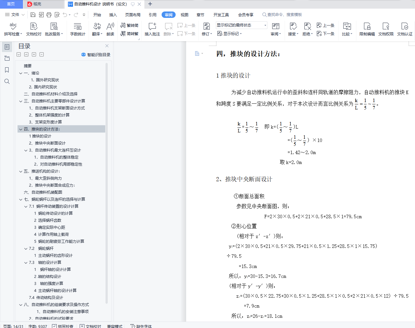The width and height of the screenshot is (415, 328).
Task: Collapse 七、蜗轮蜗杆以及连杆的选择与计算 node
Action: tap(21, 199)
